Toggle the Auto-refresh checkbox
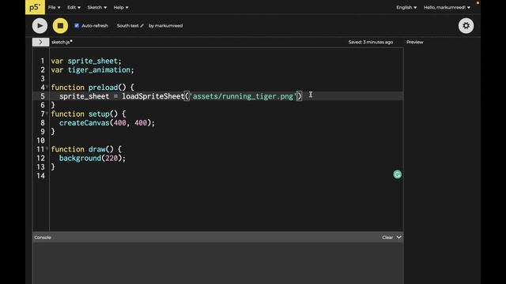 [x=77, y=25]
